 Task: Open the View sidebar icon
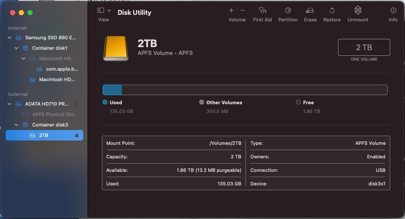(x=101, y=10)
